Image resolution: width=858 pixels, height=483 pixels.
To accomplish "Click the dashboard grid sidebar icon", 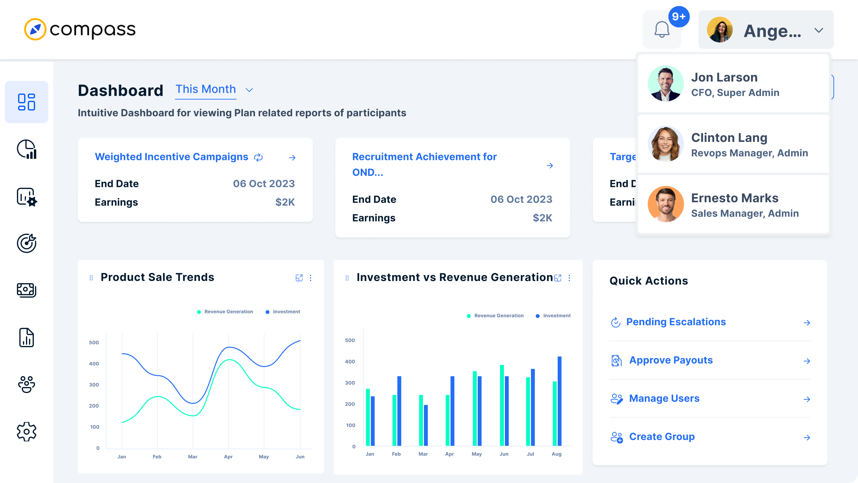I will [27, 102].
